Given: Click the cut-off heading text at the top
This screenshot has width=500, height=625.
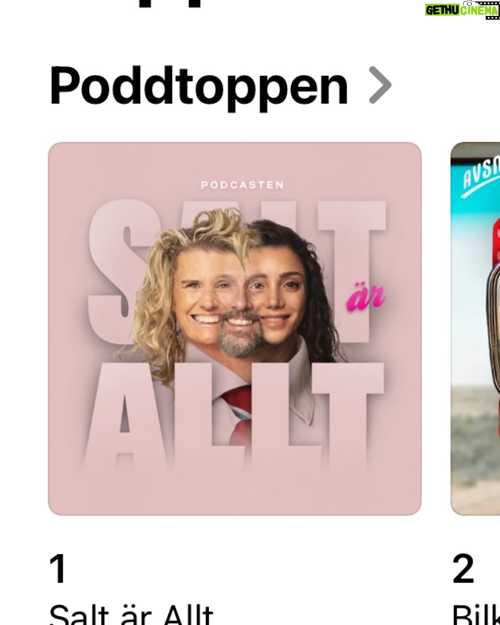Looking at the screenshot, I should (x=170, y=4).
